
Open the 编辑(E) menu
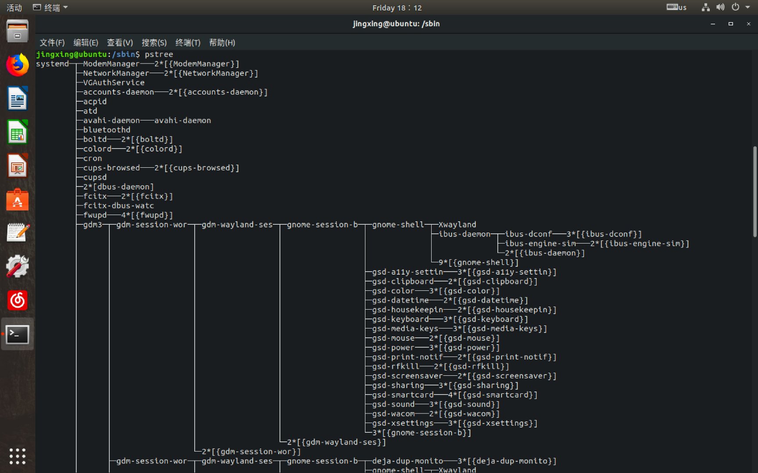click(x=86, y=42)
